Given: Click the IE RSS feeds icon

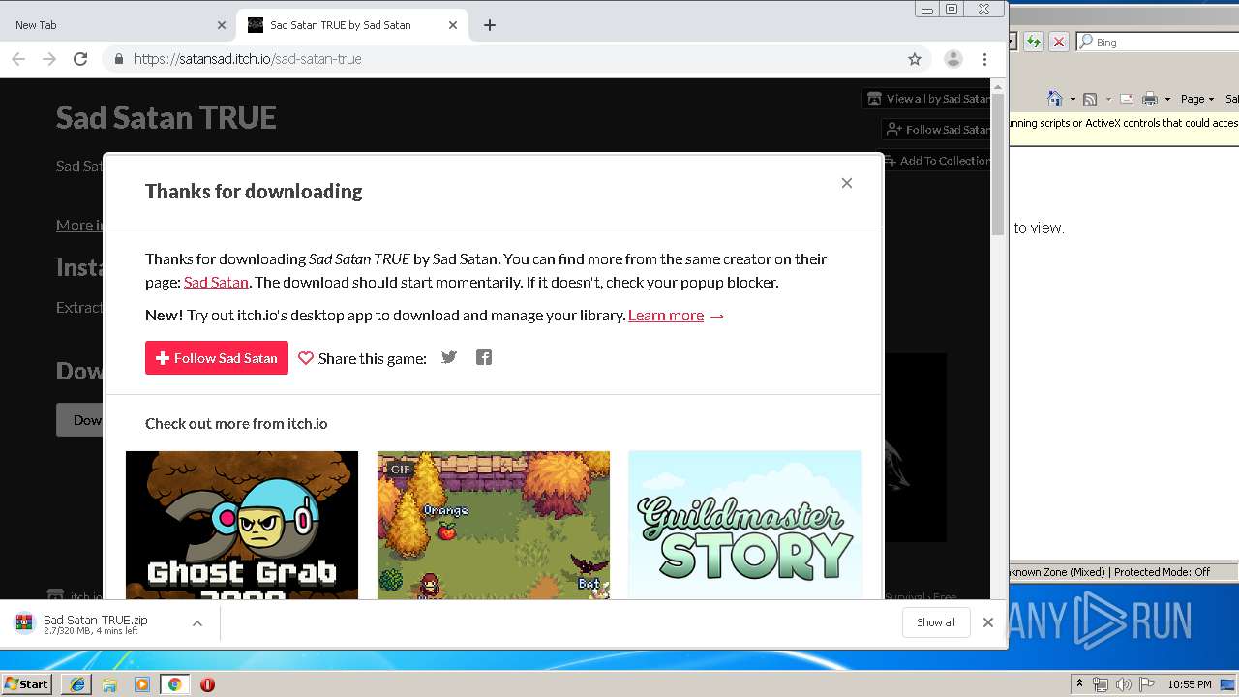Looking at the screenshot, I should tap(1090, 99).
